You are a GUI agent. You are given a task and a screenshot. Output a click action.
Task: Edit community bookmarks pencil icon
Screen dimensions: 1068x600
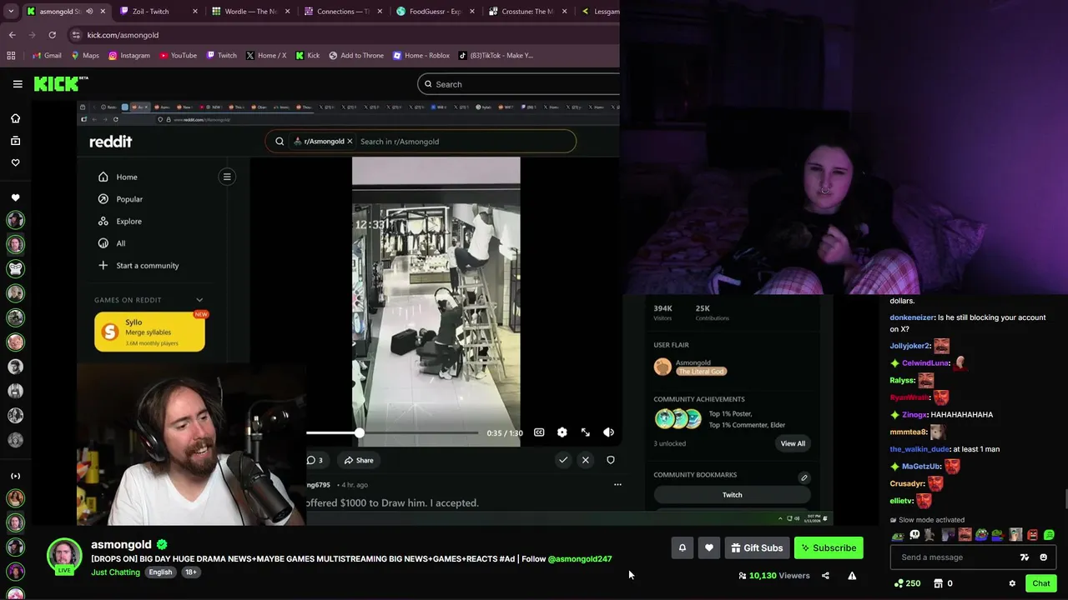[804, 477]
